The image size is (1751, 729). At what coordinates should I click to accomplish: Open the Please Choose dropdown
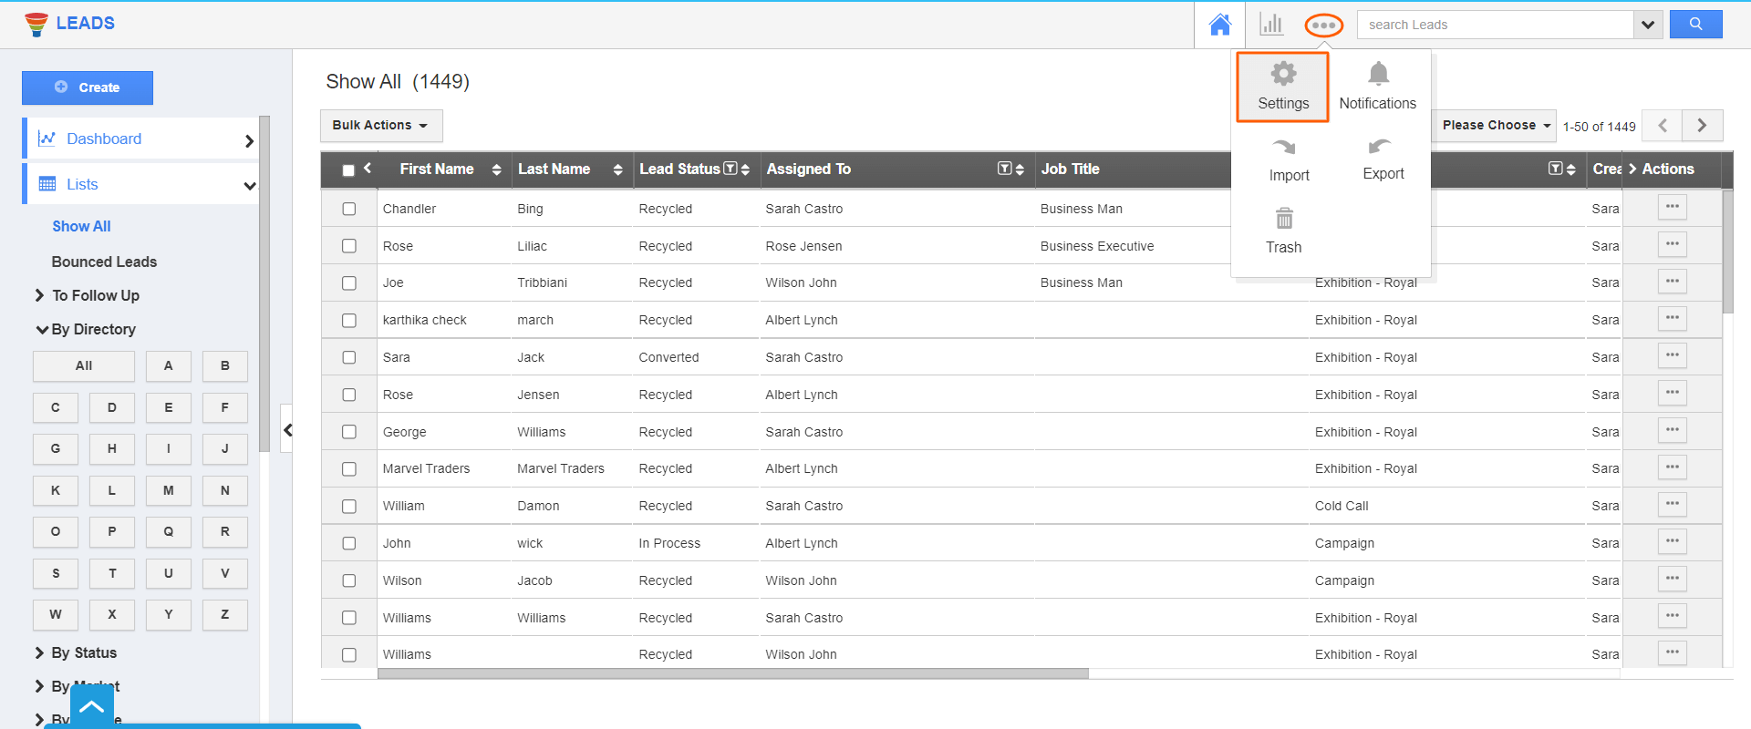click(x=1495, y=126)
